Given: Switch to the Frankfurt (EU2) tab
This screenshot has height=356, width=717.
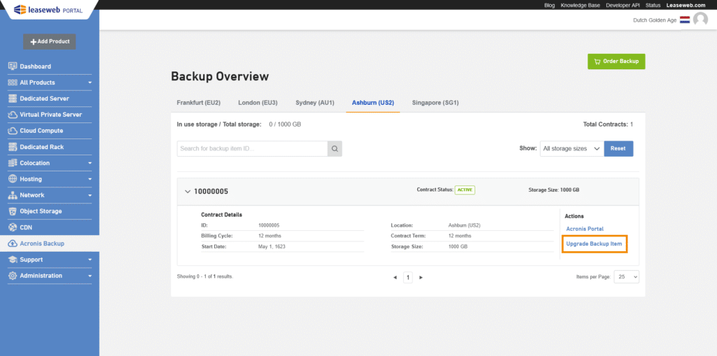Looking at the screenshot, I should click(198, 103).
